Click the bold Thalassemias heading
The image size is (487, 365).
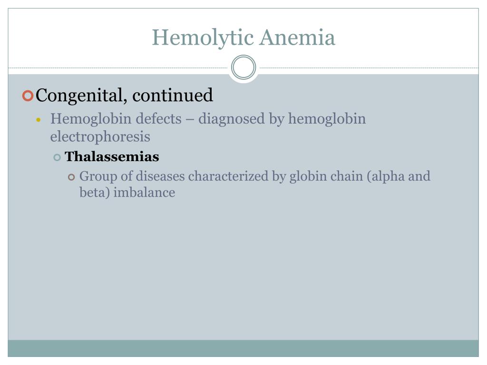pyautogui.click(x=112, y=156)
